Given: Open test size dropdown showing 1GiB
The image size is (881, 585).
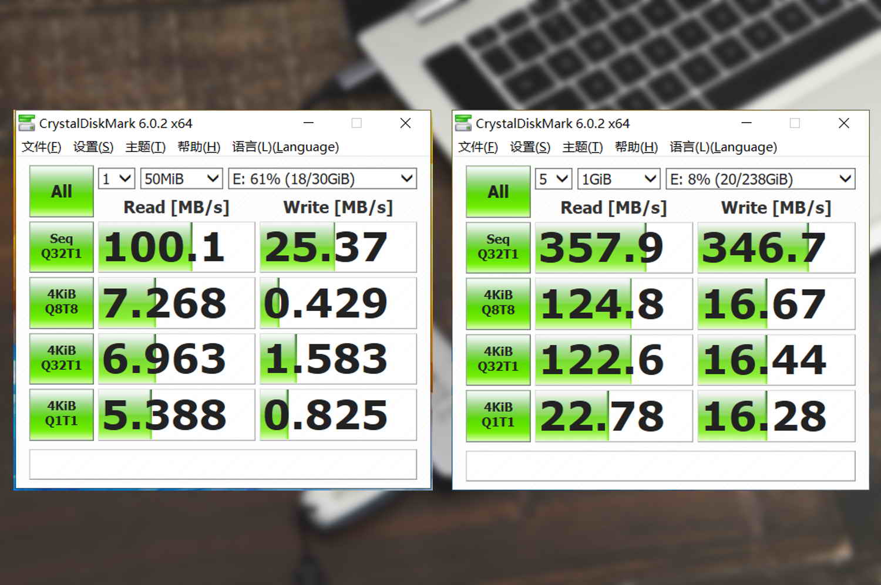Looking at the screenshot, I should (x=618, y=179).
